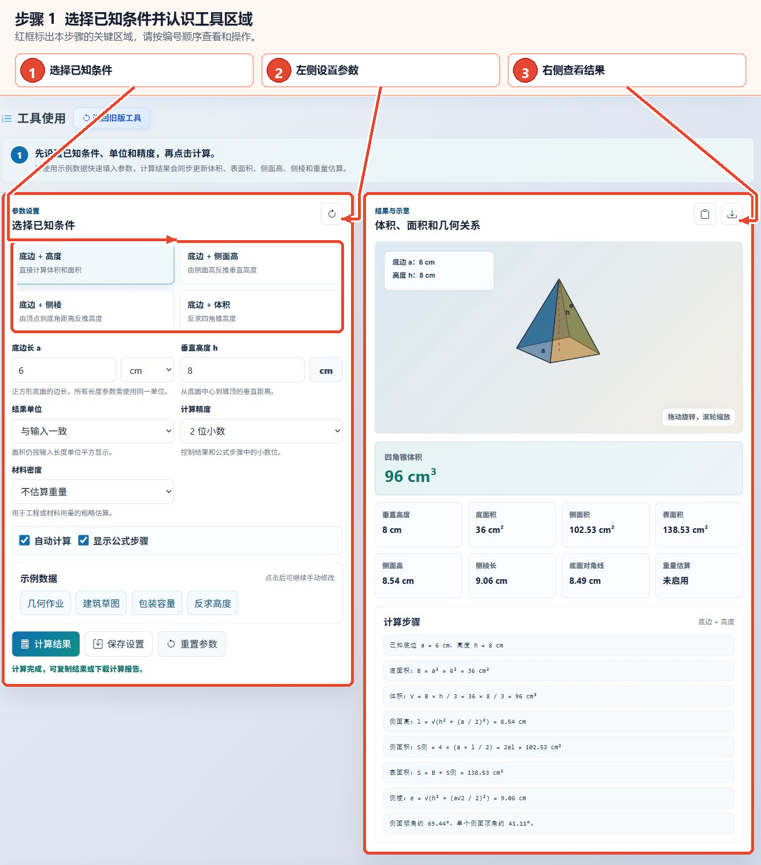Click the 返回旧版工具 button

pyautogui.click(x=112, y=118)
